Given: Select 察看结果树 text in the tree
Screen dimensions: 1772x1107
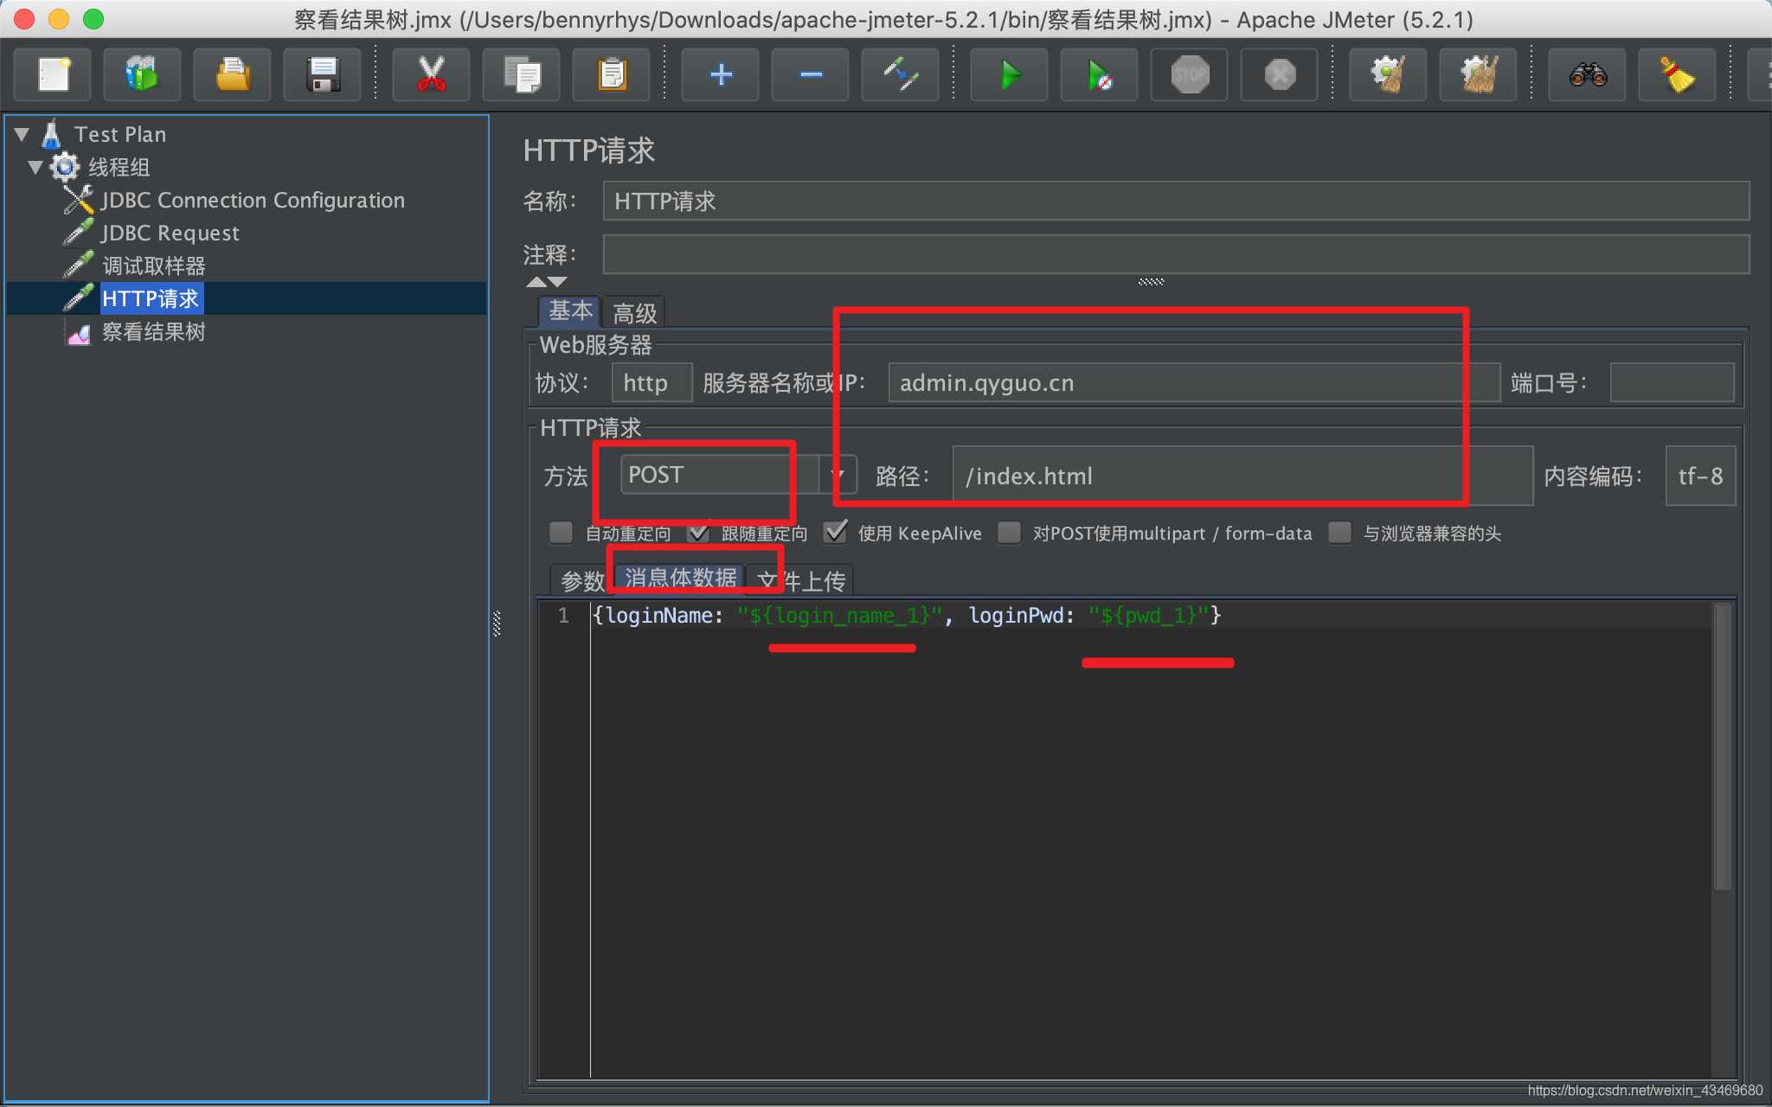Looking at the screenshot, I should [x=154, y=332].
